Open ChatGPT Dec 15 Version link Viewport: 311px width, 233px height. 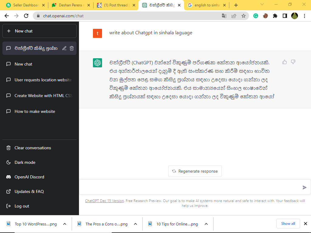(x=104, y=201)
